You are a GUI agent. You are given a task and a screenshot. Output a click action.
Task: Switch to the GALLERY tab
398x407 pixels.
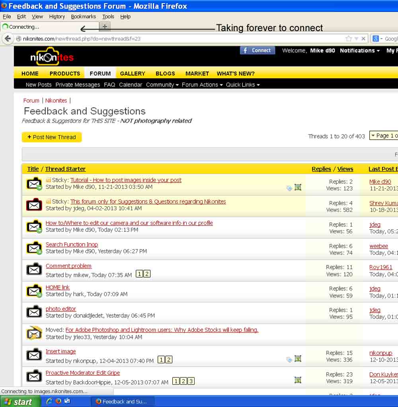coord(133,74)
